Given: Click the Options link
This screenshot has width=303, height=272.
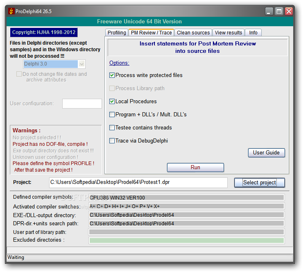Looking at the screenshot, I should pyautogui.click(x=119, y=63).
